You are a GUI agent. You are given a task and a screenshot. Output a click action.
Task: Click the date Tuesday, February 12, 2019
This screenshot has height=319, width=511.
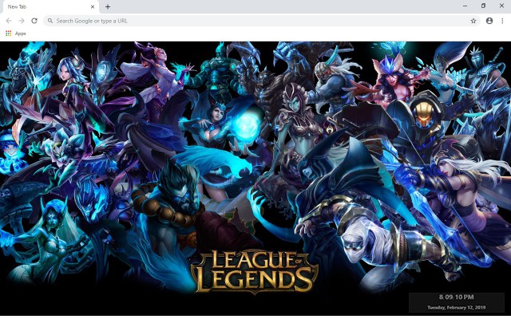pyautogui.click(x=456, y=307)
